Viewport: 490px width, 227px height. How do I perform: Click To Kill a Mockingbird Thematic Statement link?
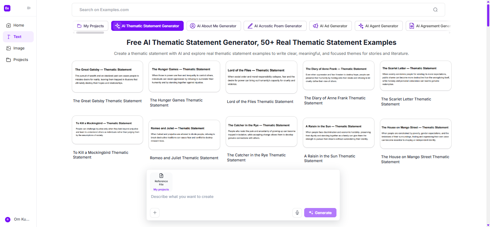point(100,155)
